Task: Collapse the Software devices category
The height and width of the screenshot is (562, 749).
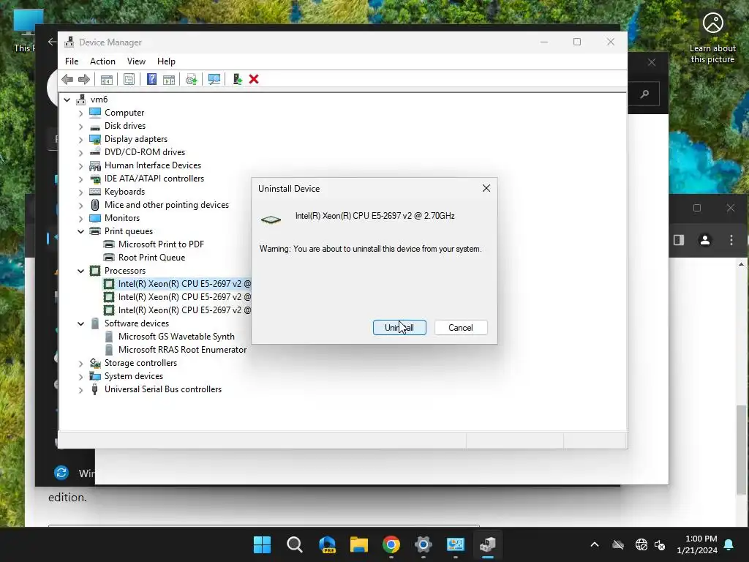Action: coord(80,323)
